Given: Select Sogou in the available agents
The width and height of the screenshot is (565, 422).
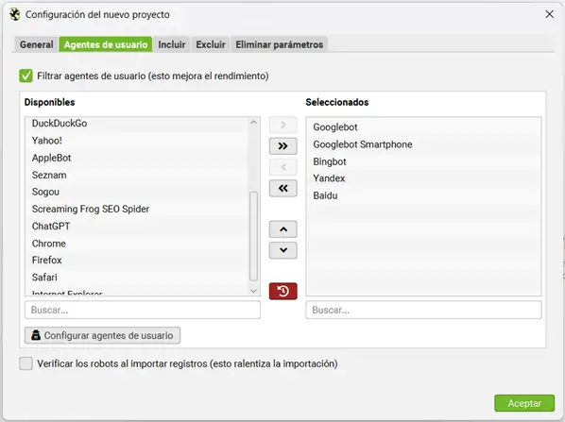Looking at the screenshot, I should pyautogui.click(x=137, y=192).
